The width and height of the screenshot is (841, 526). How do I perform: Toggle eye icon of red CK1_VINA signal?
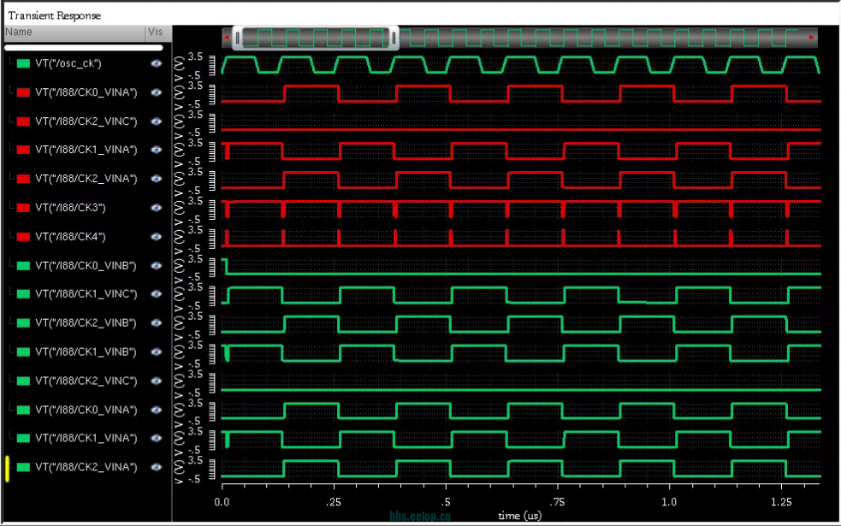pyautogui.click(x=156, y=151)
